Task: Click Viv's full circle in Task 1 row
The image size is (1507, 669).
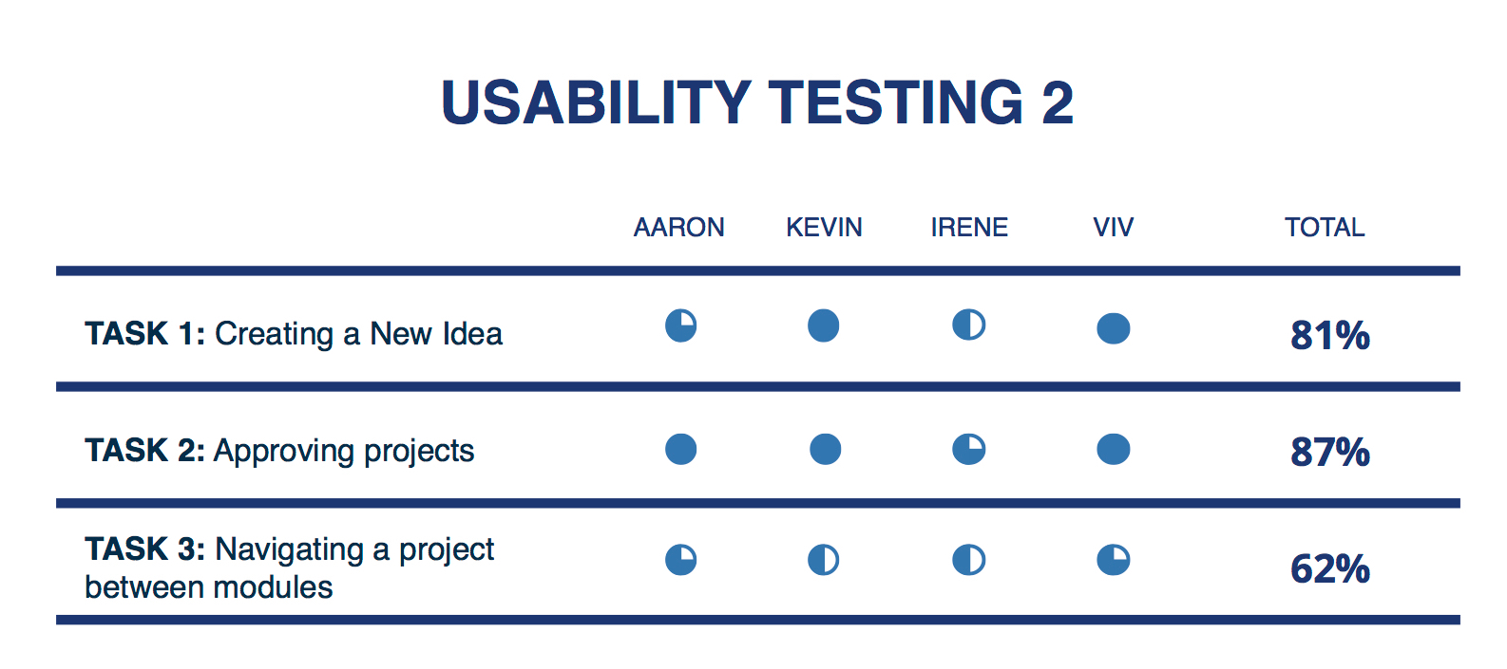Action: (1114, 328)
